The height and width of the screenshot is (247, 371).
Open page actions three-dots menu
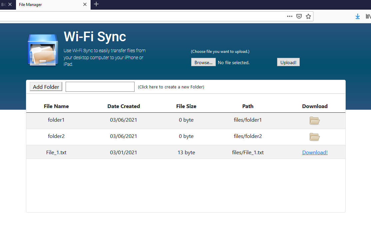pyautogui.click(x=290, y=16)
